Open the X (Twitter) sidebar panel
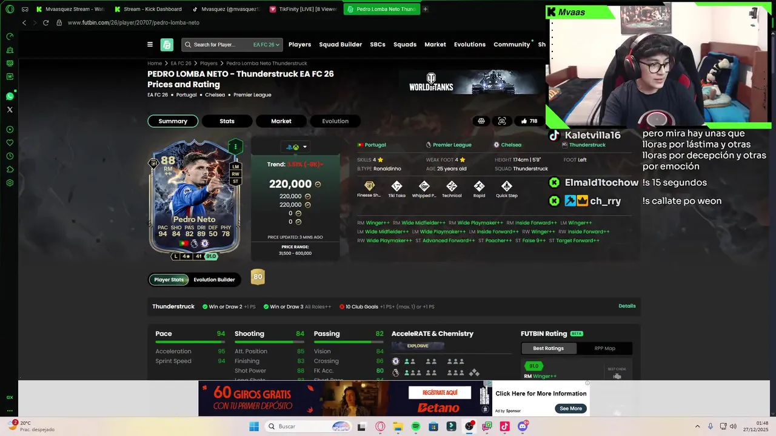The width and height of the screenshot is (776, 436). tap(10, 110)
